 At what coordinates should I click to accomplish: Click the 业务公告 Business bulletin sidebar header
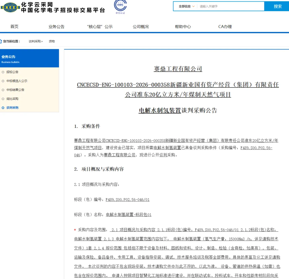(29, 58)
